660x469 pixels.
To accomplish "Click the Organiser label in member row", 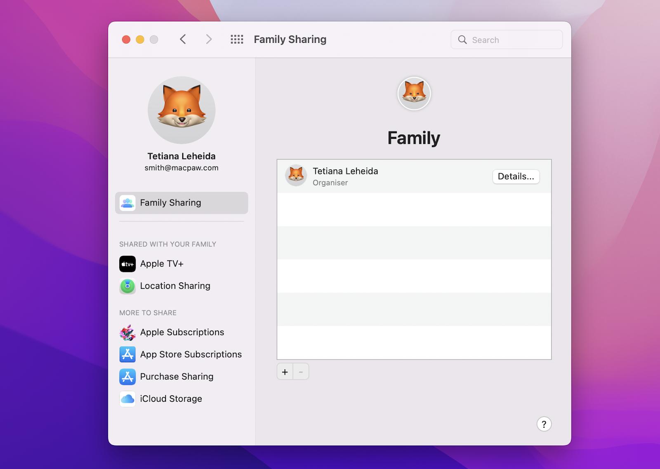I will [x=330, y=183].
